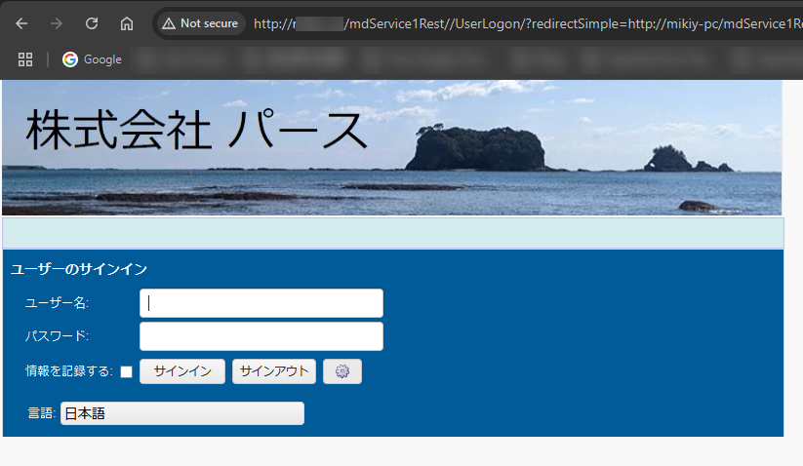Image resolution: width=803 pixels, height=466 pixels.
Task: Click the 株式会社 パース banner image
Action: 392,148
